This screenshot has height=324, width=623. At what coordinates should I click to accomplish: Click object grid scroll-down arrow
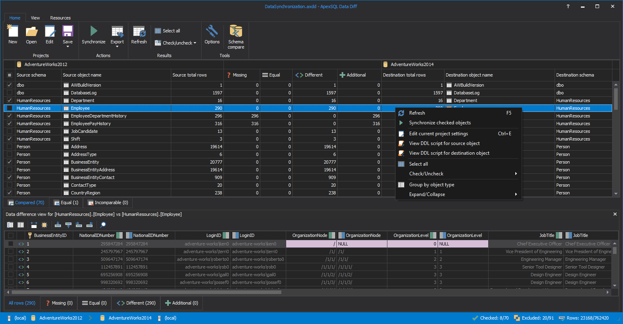pos(616,194)
